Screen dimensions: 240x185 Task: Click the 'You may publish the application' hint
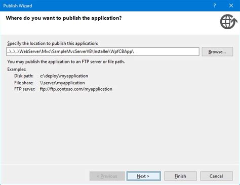click(66, 61)
